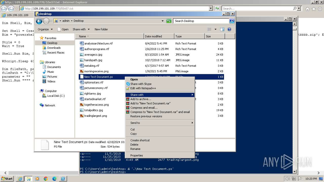The width and height of the screenshot is (324, 182).
Task: Expand IE search provider dropdown
Action: 299,8
